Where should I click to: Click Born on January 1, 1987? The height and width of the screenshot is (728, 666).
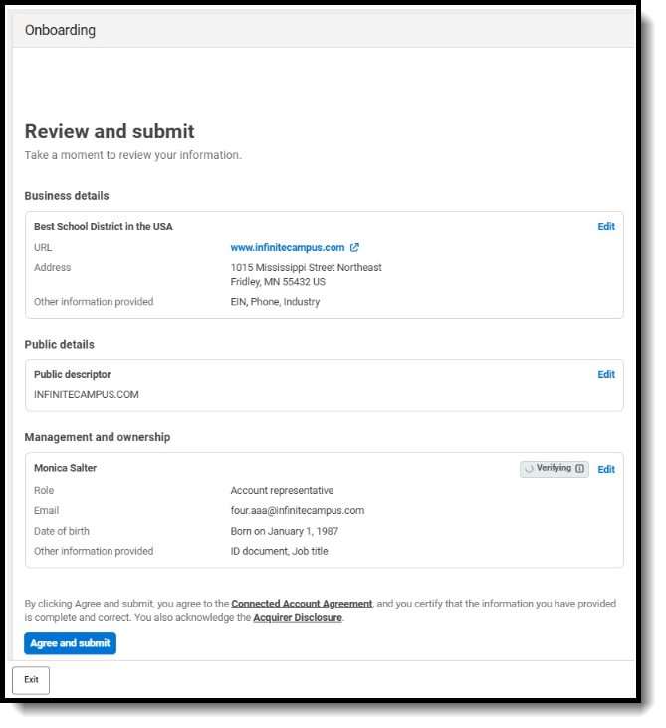tap(285, 531)
